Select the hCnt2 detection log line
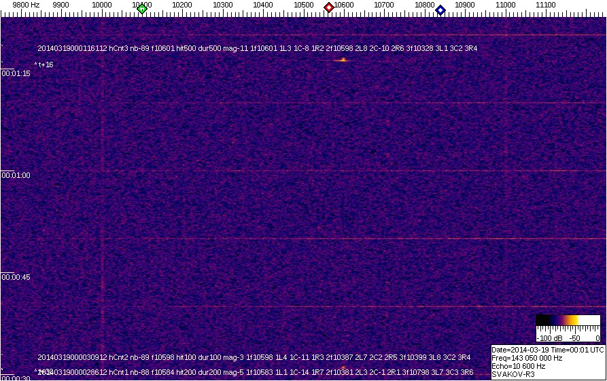 254,357
